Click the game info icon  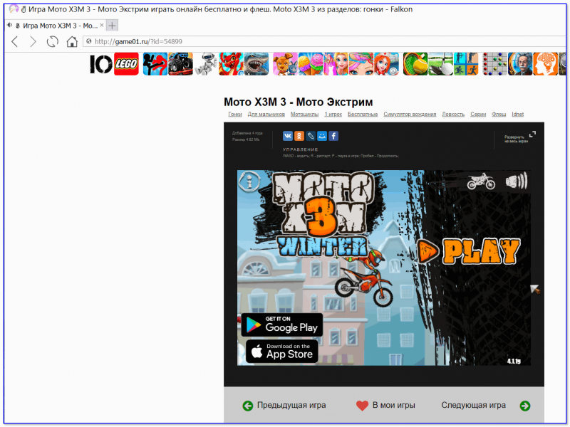(x=249, y=181)
